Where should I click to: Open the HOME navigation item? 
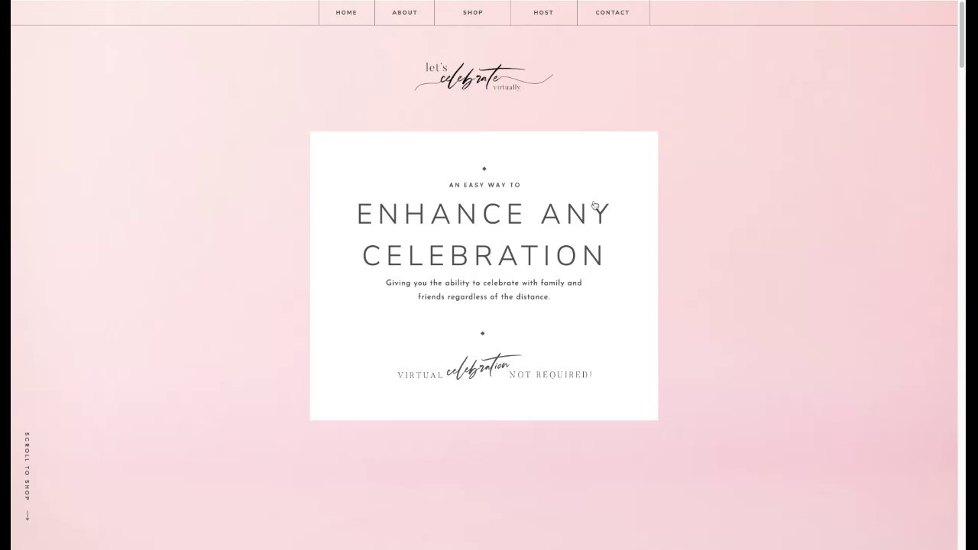click(x=346, y=12)
